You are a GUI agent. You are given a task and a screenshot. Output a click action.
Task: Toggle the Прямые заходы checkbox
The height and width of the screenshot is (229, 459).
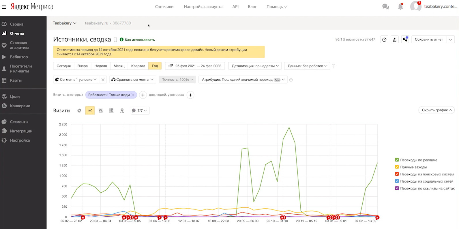tap(397, 167)
